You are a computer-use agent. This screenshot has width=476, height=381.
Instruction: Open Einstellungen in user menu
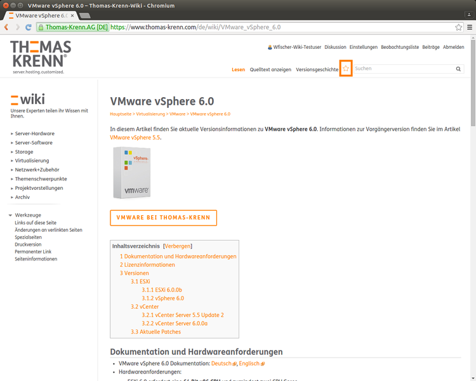tap(364, 47)
